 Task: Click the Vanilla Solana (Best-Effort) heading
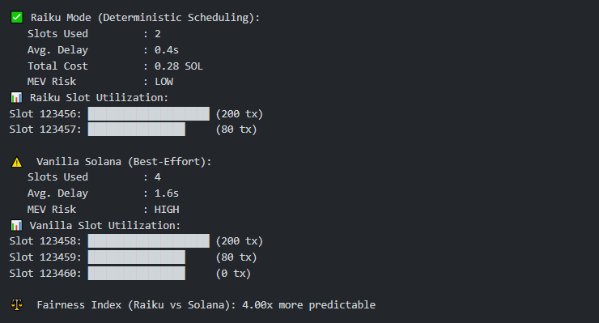pos(124,162)
